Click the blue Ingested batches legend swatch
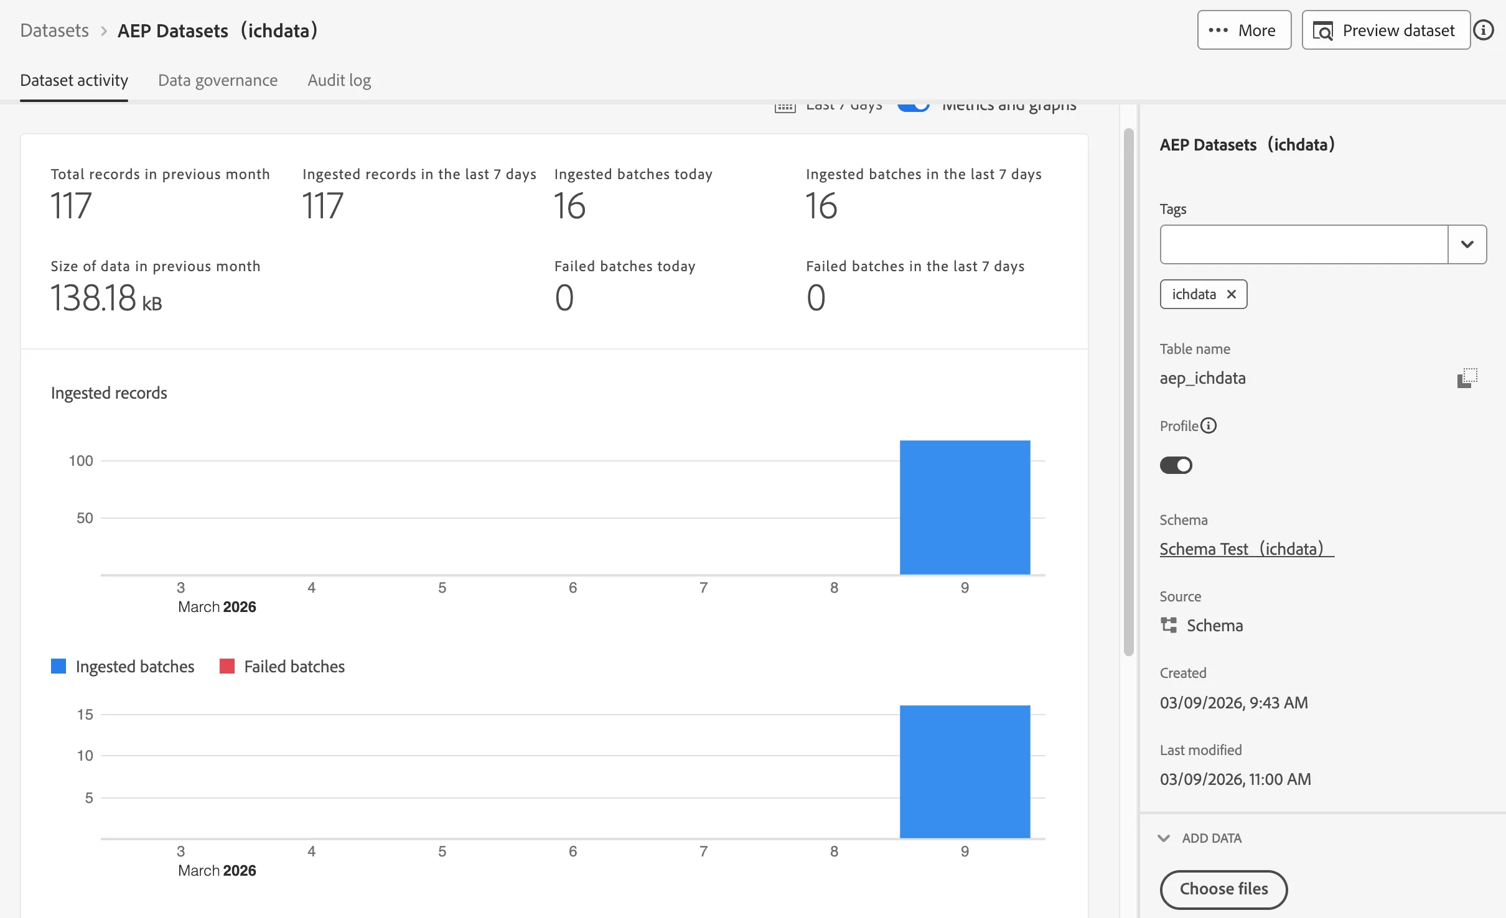 58,666
